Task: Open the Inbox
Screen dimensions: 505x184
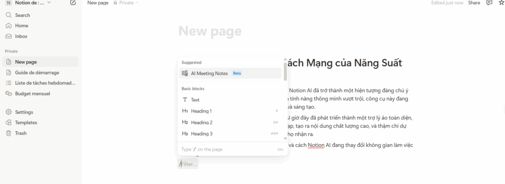Action: (40, 37)
